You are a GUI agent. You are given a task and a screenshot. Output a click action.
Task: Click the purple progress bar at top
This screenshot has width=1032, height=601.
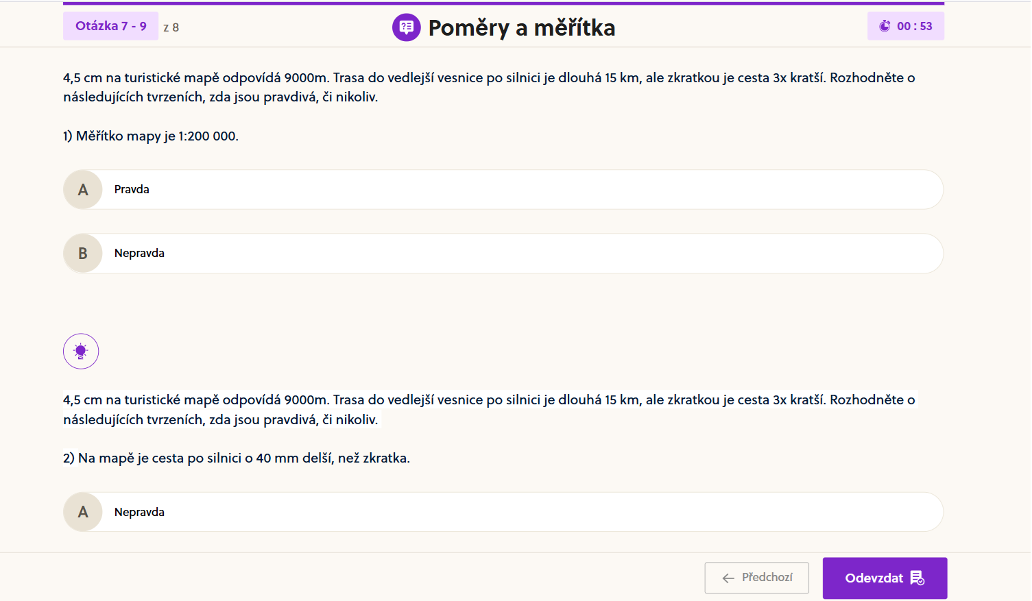pyautogui.click(x=503, y=3)
